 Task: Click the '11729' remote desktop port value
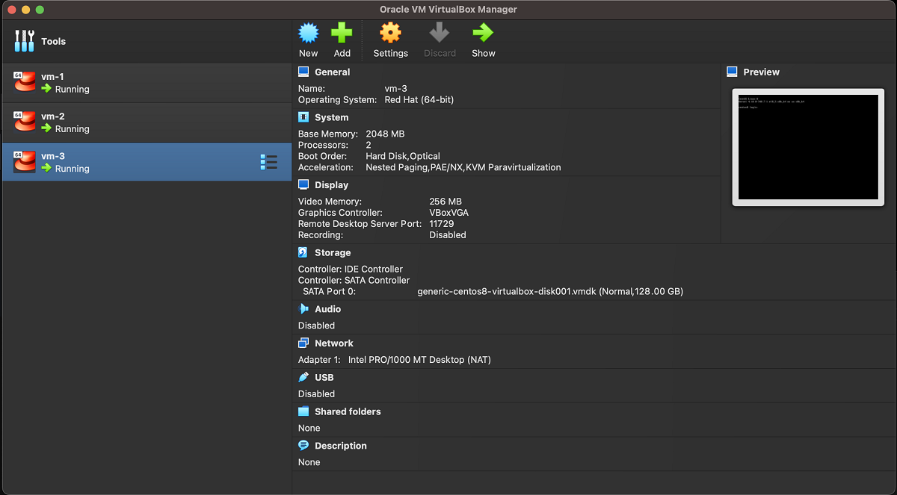[x=442, y=224]
